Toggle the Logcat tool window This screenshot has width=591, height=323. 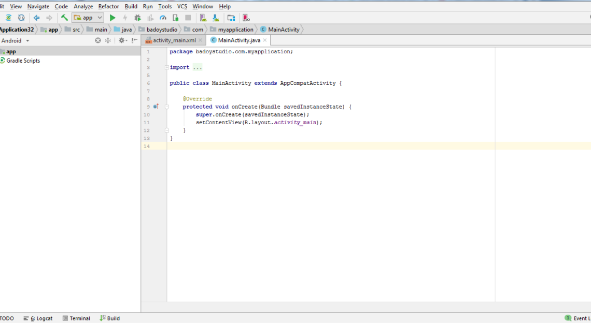pyautogui.click(x=38, y=318)
